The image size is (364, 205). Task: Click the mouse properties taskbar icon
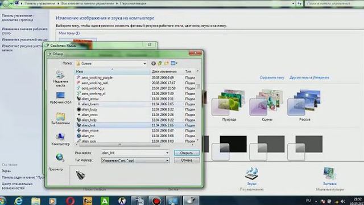pyautogui.click(x=191, y=200)
